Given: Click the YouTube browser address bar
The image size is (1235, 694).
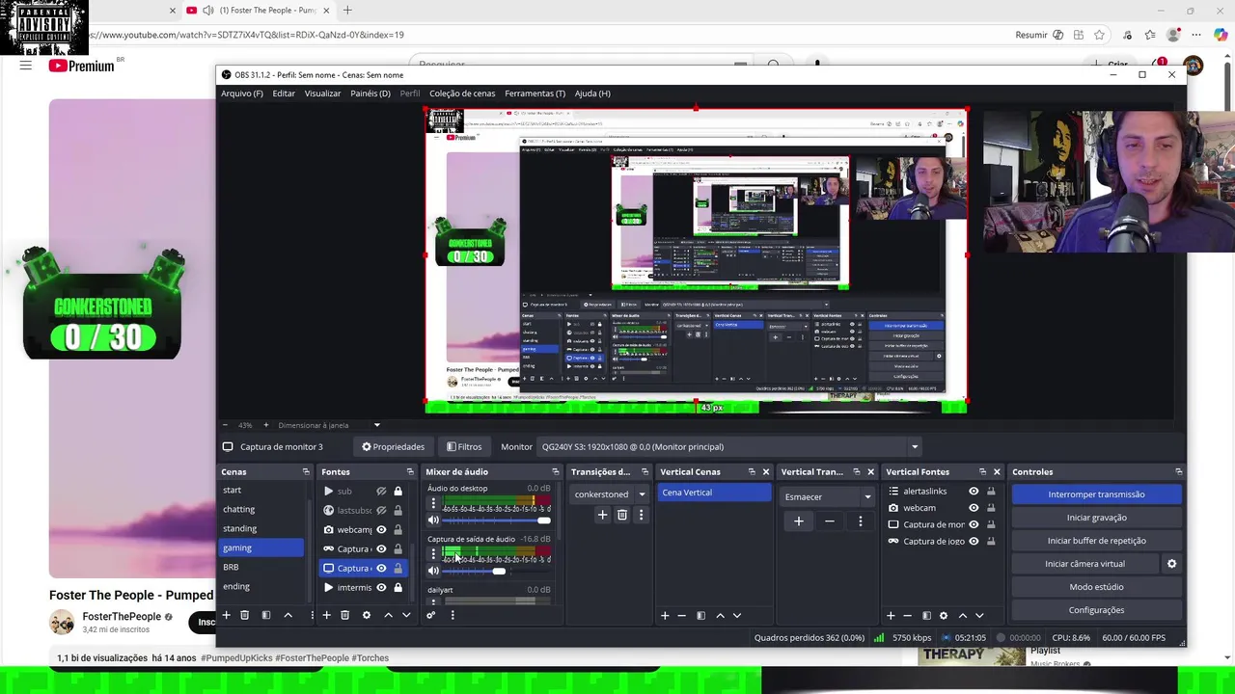Looking at the screenshot, I should click(x=540, y=35).
